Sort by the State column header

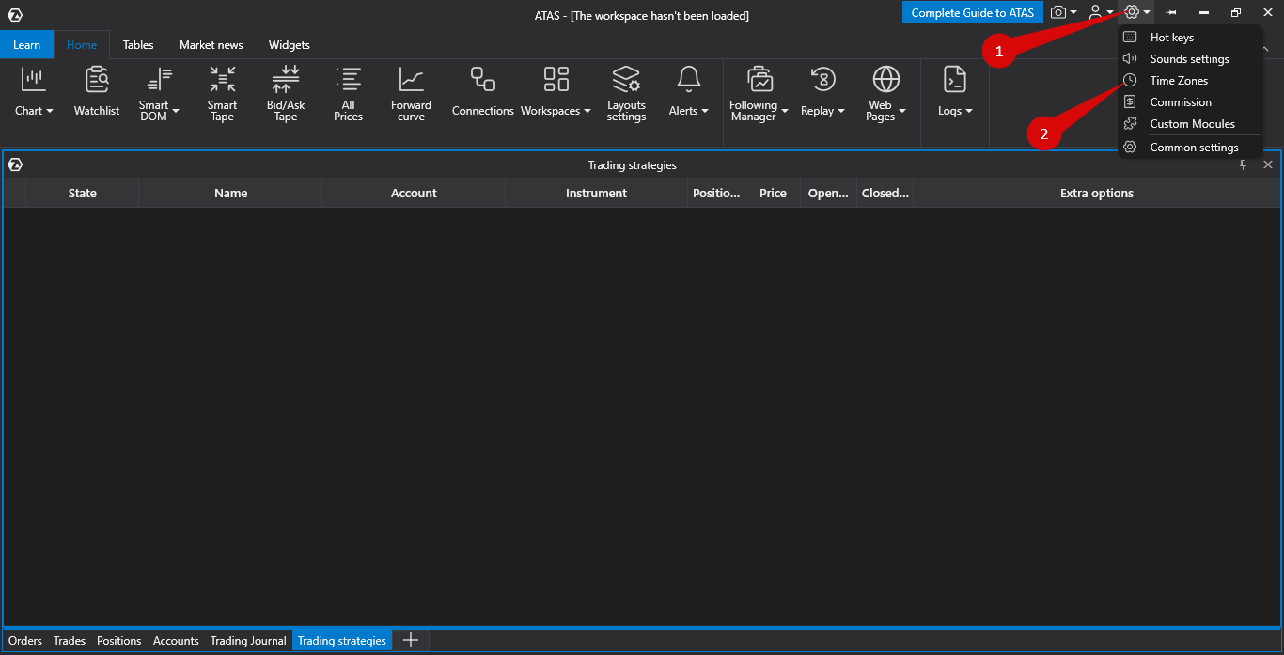tap(83, 193)
